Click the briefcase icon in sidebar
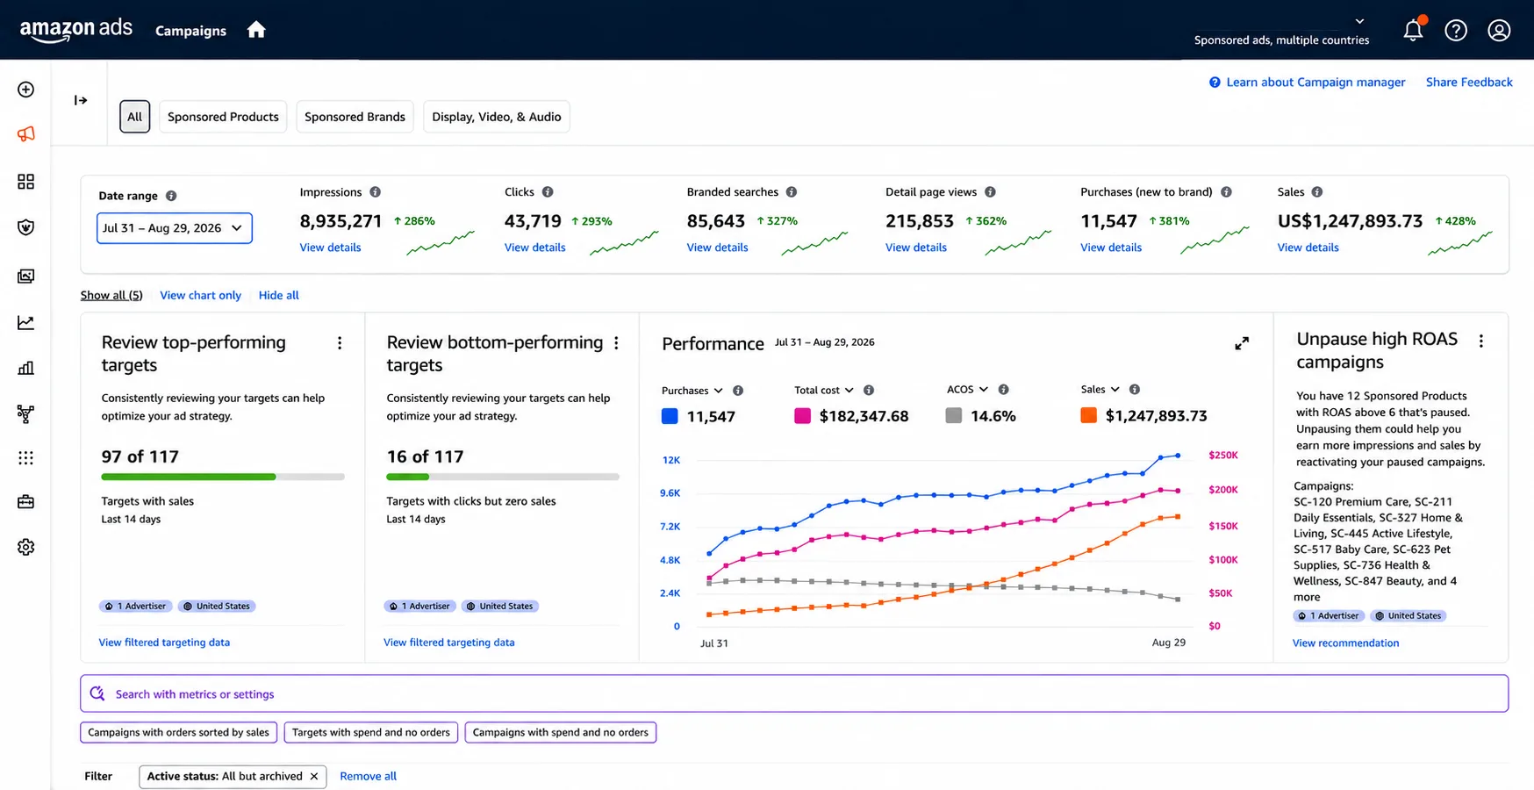Viewport: 1534px width, 790px height. tap(26, 502)
